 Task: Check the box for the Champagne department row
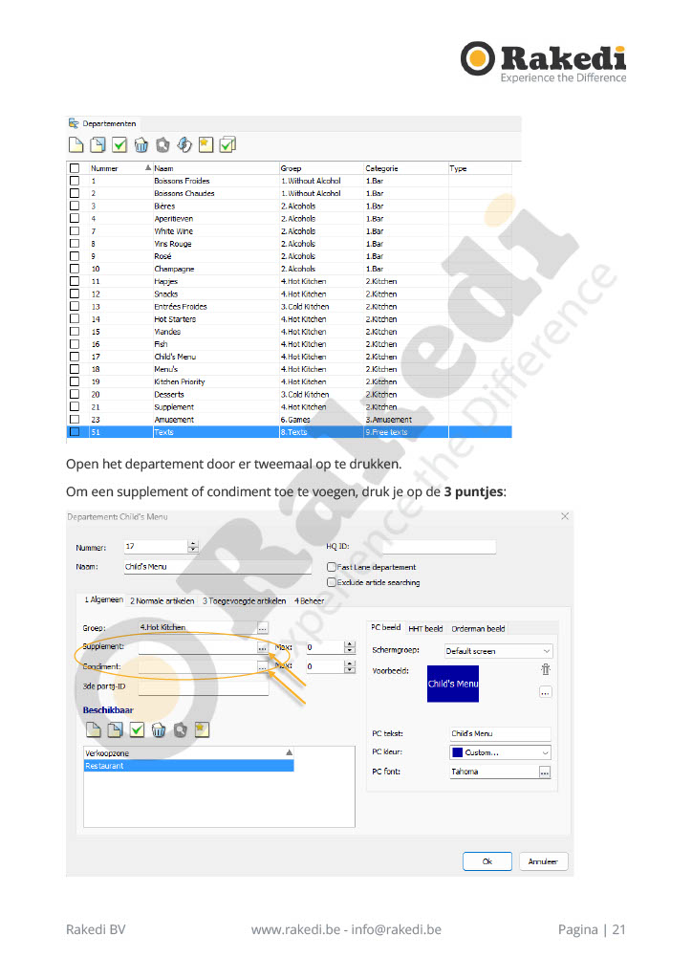(75, 270)
